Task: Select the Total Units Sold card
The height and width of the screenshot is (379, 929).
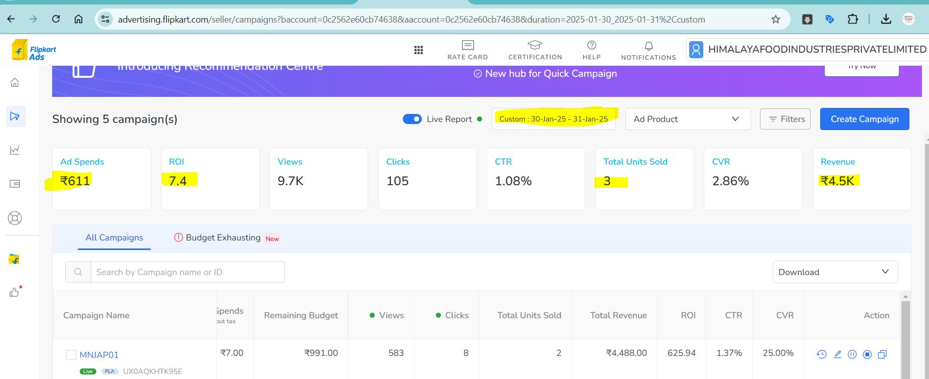Action: [645, 179]
